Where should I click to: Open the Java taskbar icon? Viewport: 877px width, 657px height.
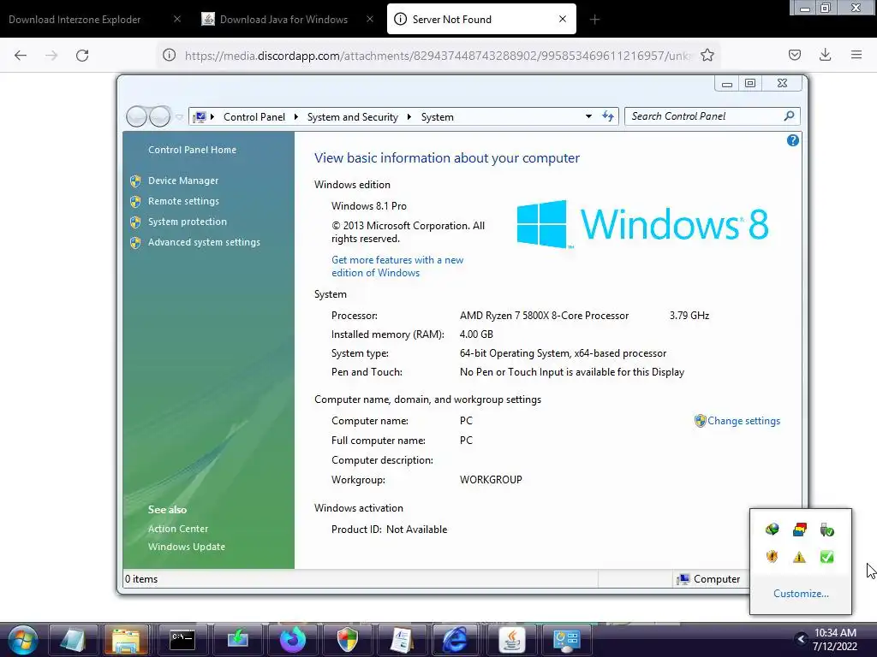[x=511, y=640]
